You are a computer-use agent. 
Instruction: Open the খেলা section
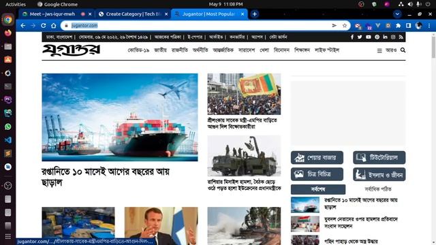[x=264, y=50]
